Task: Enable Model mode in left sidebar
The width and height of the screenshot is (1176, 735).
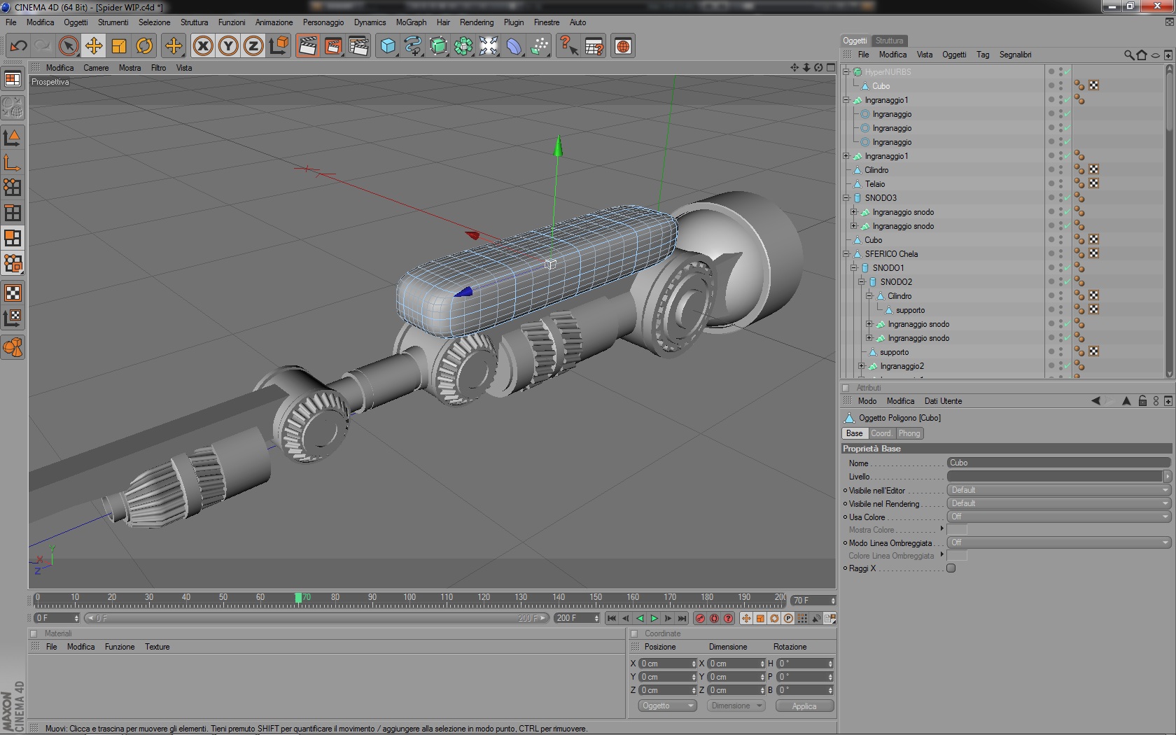Action: click(x=13, y=137)
